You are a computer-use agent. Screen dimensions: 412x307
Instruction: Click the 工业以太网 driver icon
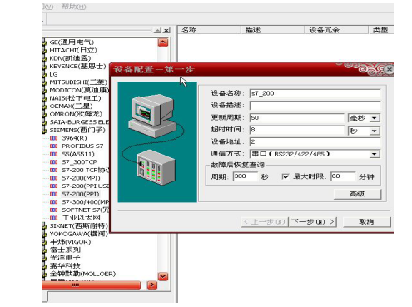[53, 218]
